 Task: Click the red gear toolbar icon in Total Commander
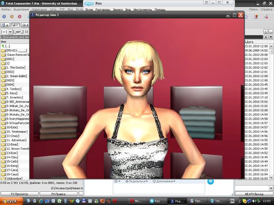(x=20, y=17)
